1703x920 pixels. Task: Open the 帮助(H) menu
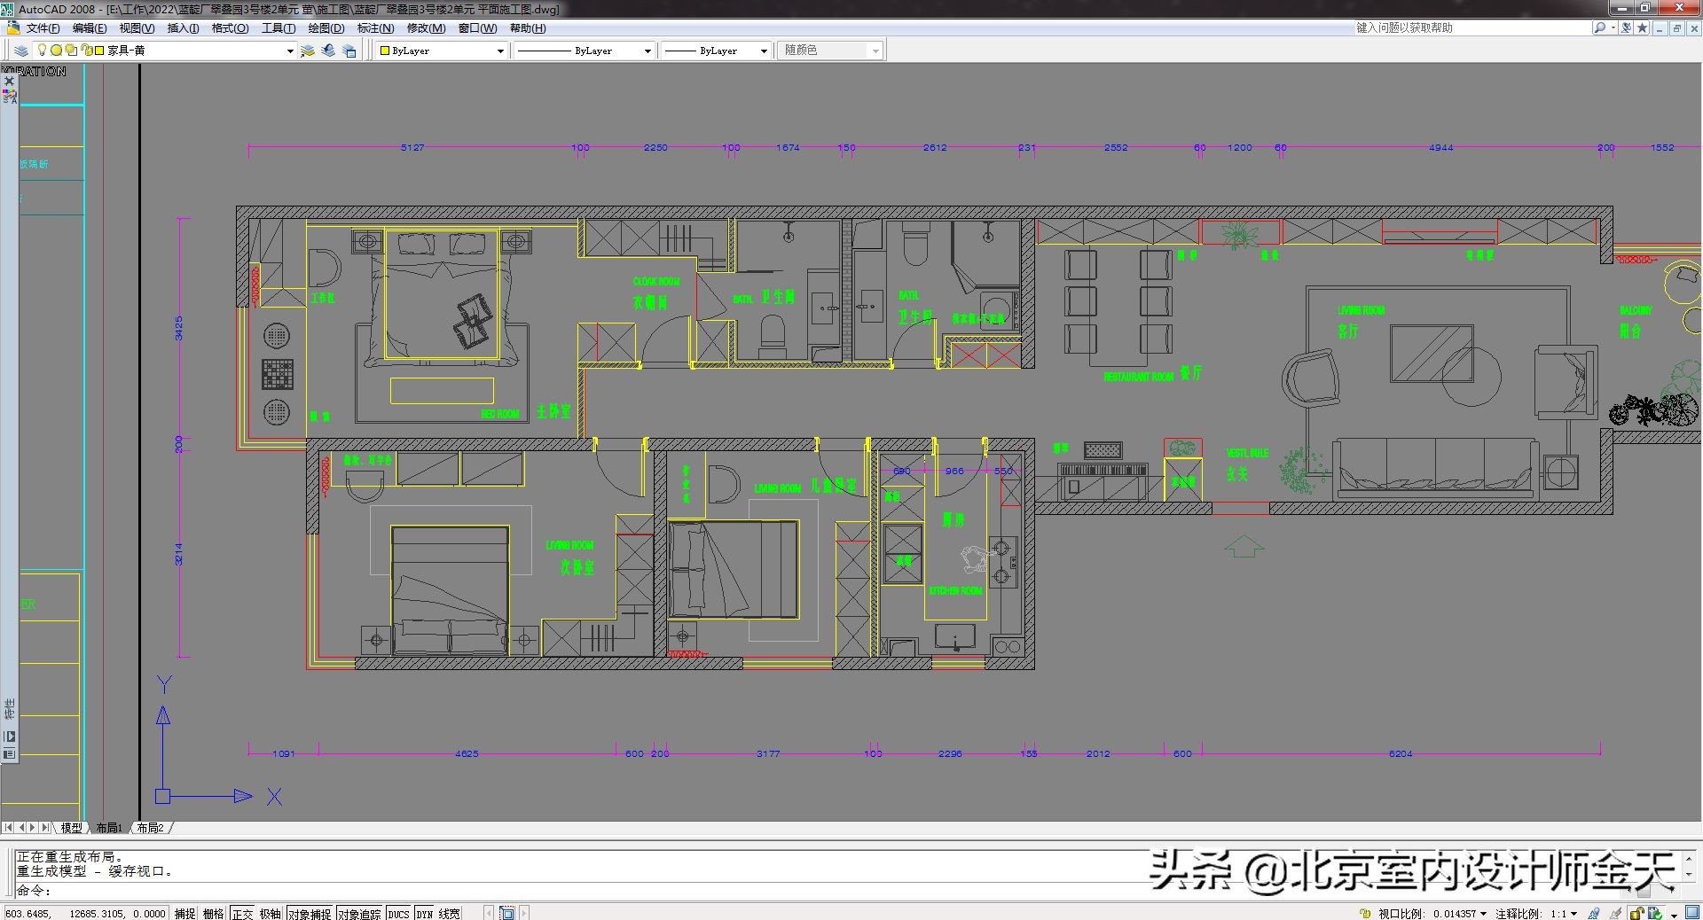pyautogui.click(x=528, y=28)
